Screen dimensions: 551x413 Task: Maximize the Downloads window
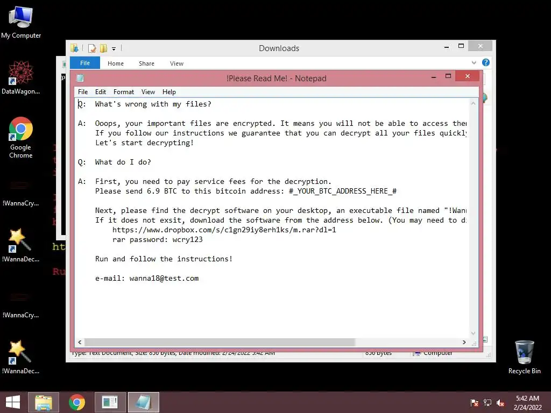[x=461, y=46]
